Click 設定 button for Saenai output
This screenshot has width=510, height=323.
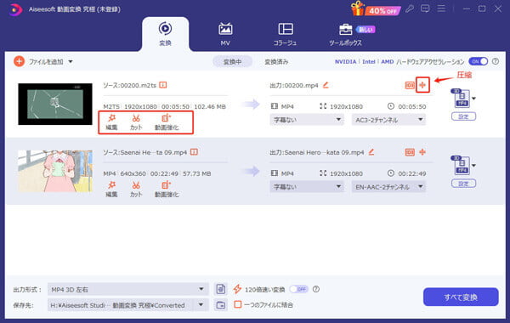pyautogui.click(x=463, y=184)
